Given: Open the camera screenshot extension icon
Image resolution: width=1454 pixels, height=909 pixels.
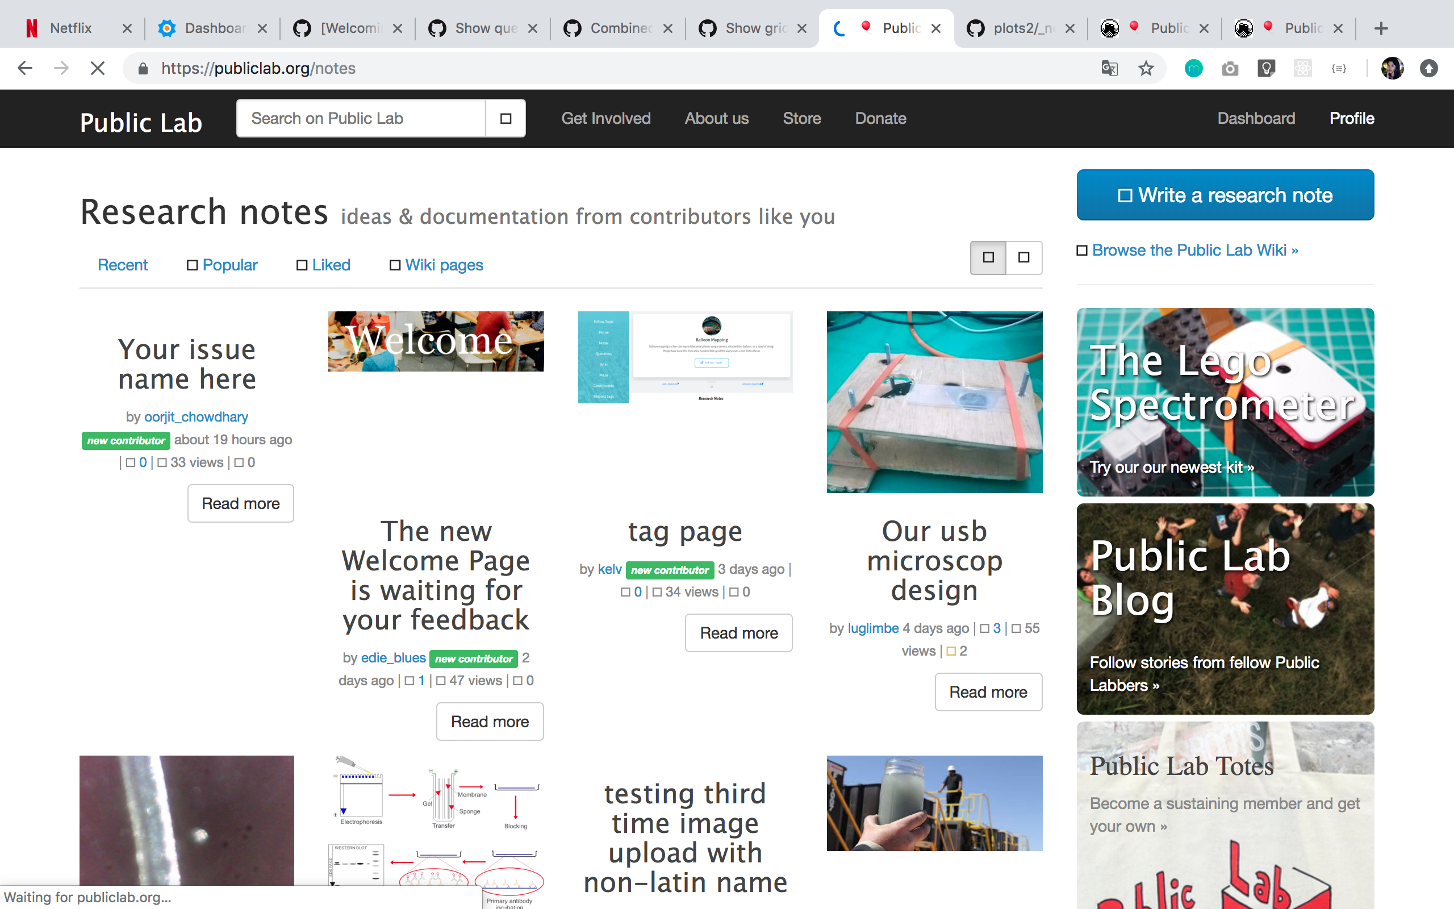Looking at the screenshot, I should point(1230,68).
